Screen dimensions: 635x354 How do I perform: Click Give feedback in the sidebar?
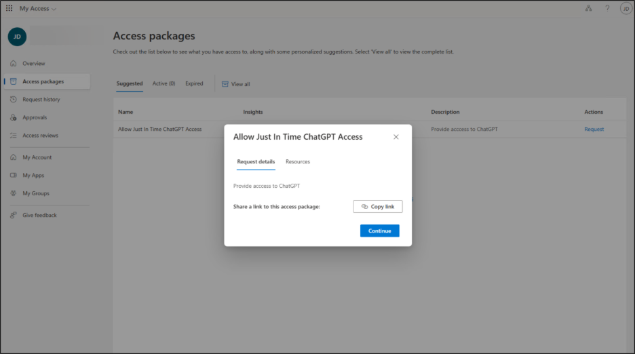[39, 215]
